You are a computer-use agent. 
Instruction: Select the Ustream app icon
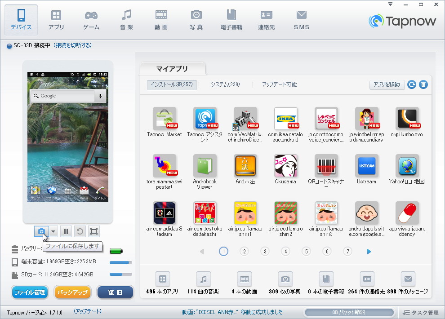[366, 166]
